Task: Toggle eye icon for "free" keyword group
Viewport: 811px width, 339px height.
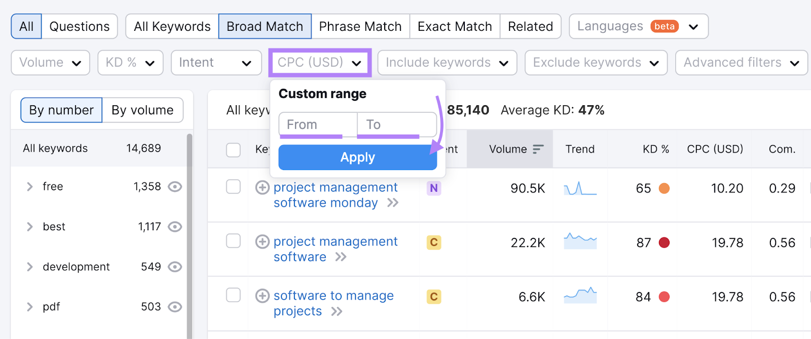Action: [175, 187]
